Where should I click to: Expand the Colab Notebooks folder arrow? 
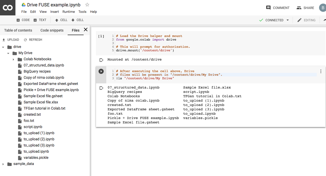pyautogui.click(x=13, y=60)
